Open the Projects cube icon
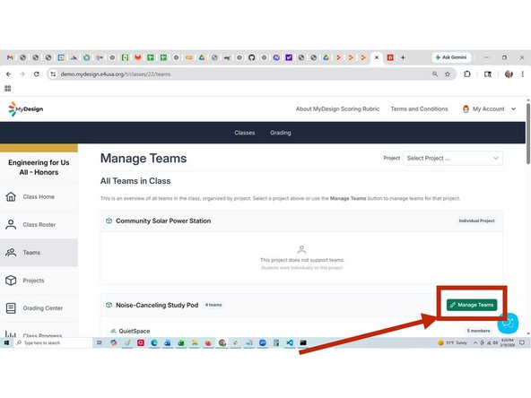The width and height of the screenshot is (531, 398). 11,281
